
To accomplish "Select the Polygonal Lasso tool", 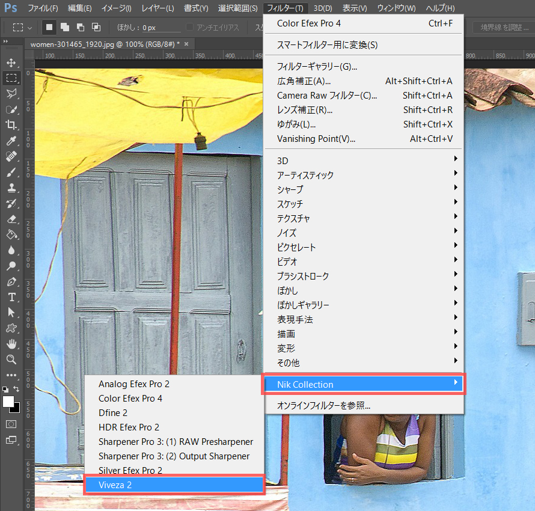I will click(x=11, y=93).
